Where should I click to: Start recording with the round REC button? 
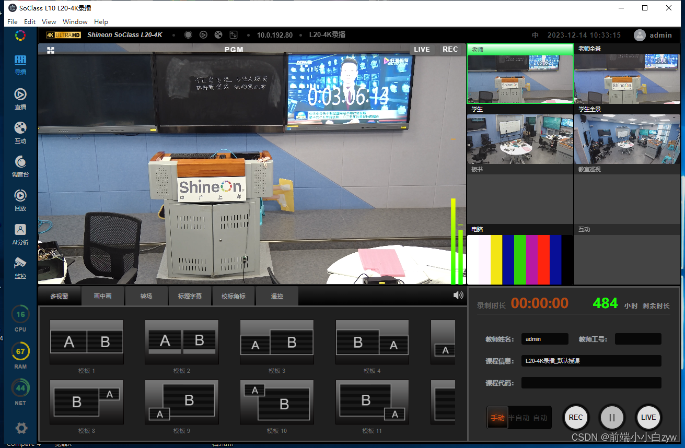coord(575,417)
